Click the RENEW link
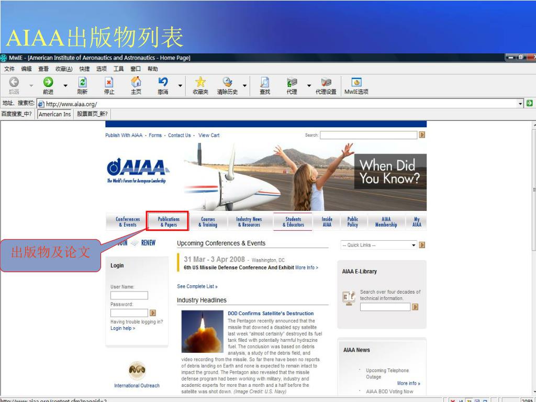Screen dimensions: 536x402 148,243
